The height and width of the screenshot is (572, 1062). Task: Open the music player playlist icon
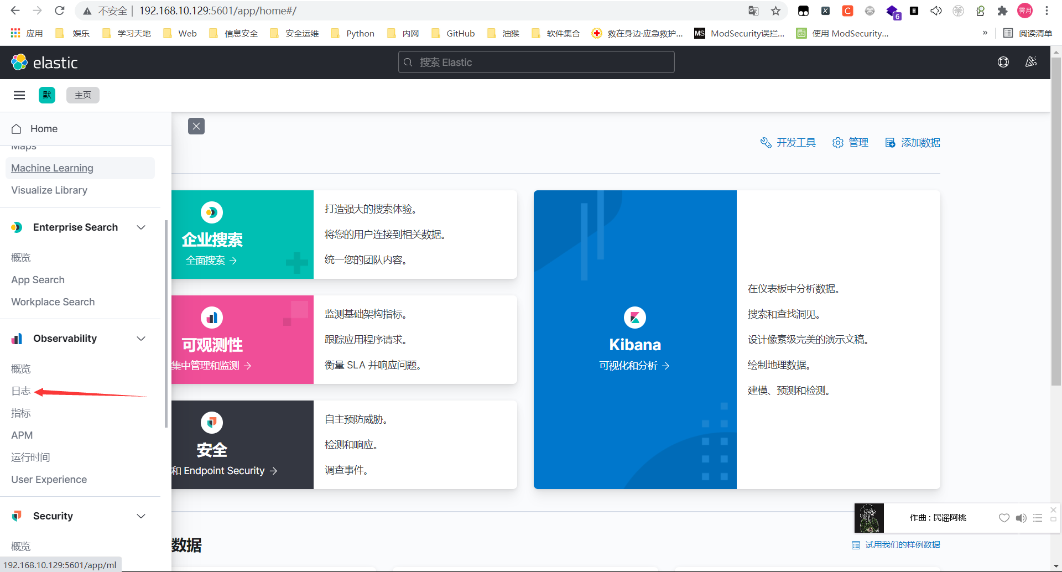(1038, 518)
